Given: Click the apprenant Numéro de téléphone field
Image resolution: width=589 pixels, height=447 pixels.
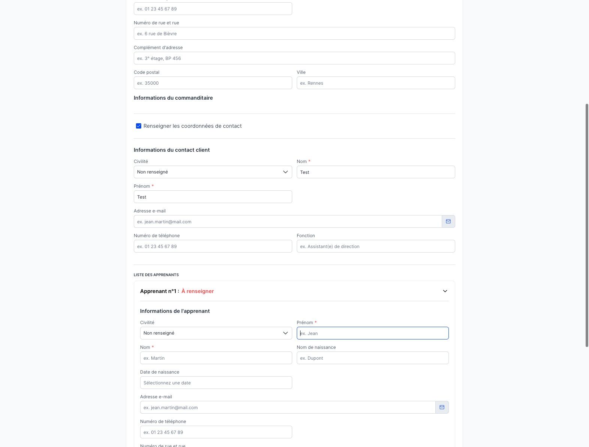Looking at the screenshot, I should coord(216,432).
